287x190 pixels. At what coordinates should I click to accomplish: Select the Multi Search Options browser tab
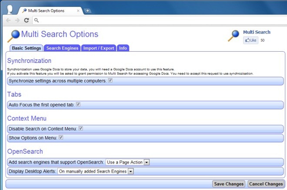pos(50,11)
